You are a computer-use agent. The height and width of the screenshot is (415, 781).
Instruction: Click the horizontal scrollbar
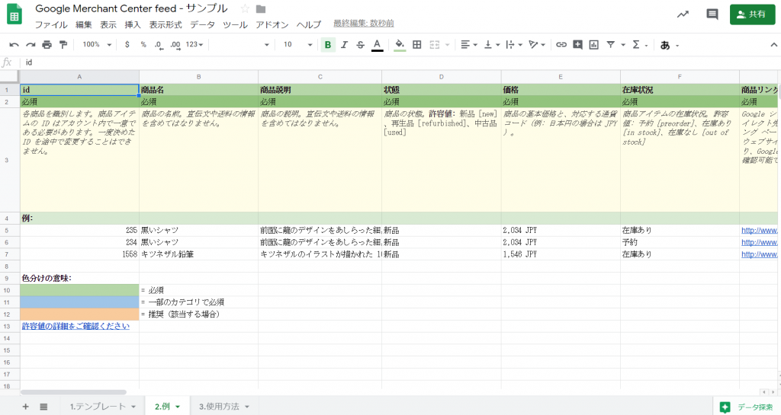pyautogui.click(x=74, y=392)
